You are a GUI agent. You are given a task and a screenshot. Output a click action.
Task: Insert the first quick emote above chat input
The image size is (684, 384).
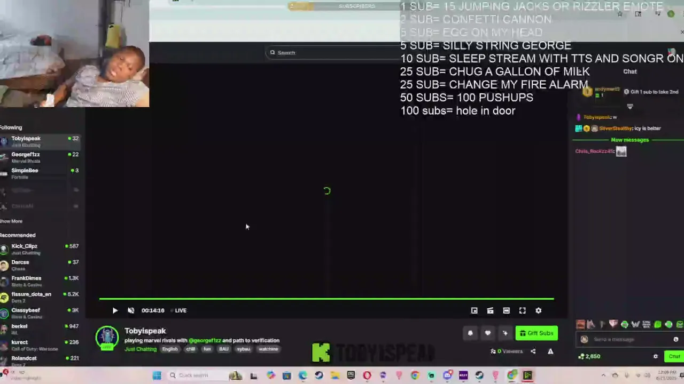tap(580, 324)
